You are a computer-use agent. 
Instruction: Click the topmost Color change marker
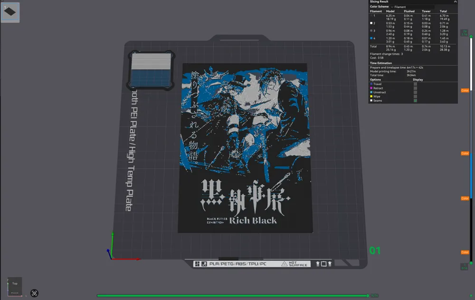[465, 90]
